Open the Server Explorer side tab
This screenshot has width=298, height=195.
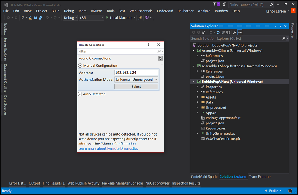5,49
